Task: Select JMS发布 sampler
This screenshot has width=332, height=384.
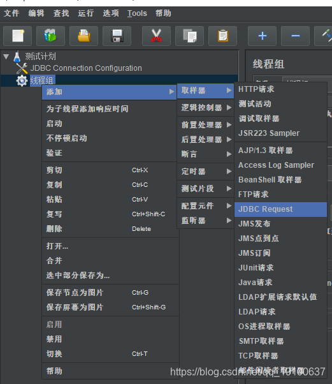Action: pos(280,224)
